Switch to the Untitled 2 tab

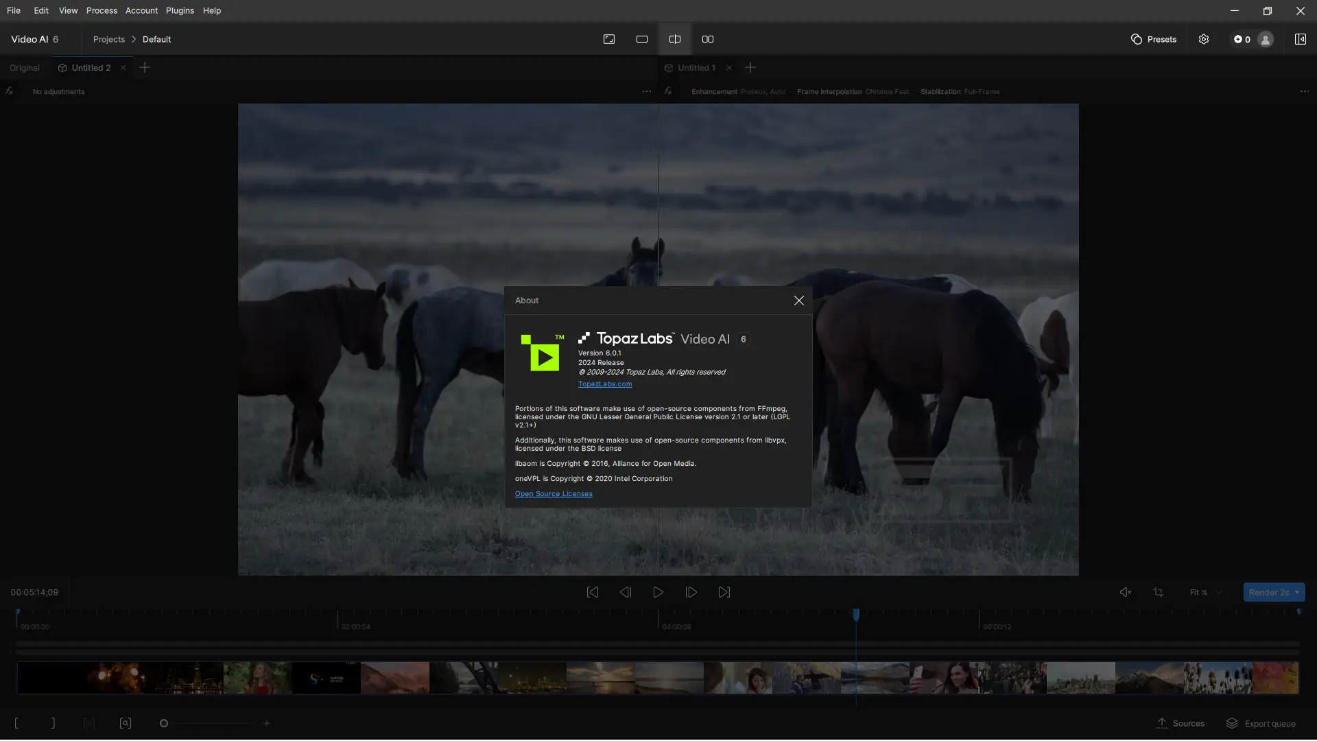pyautogui.click(x=91, y=68)
